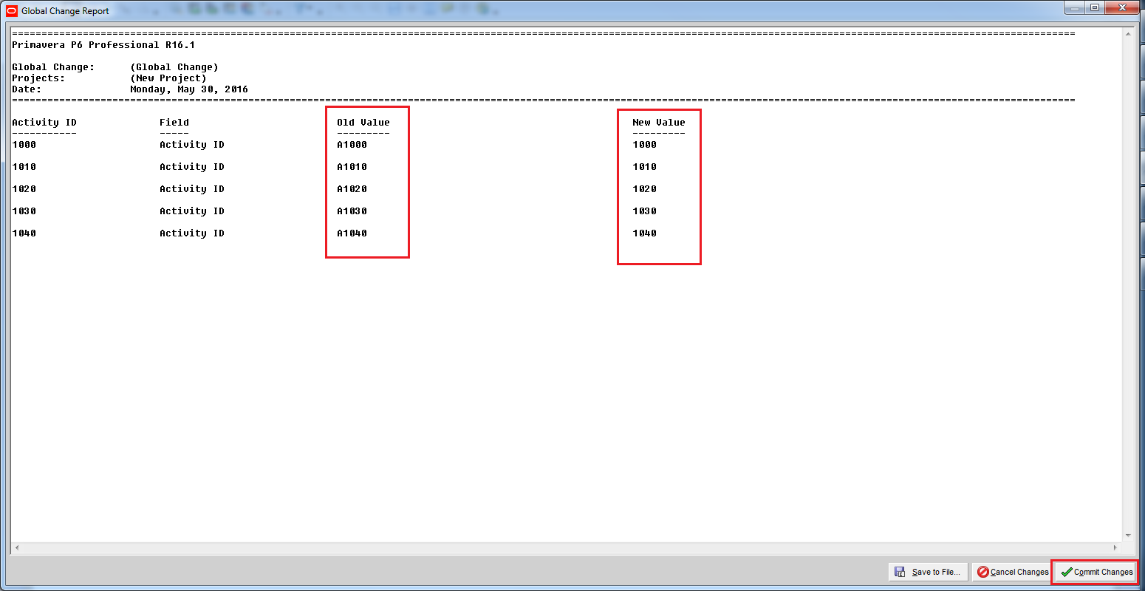Click the date Monday, May 30, 2016
Viewport: 1145px width, 591px height.
pyautogui.click(x=189, y=89)
